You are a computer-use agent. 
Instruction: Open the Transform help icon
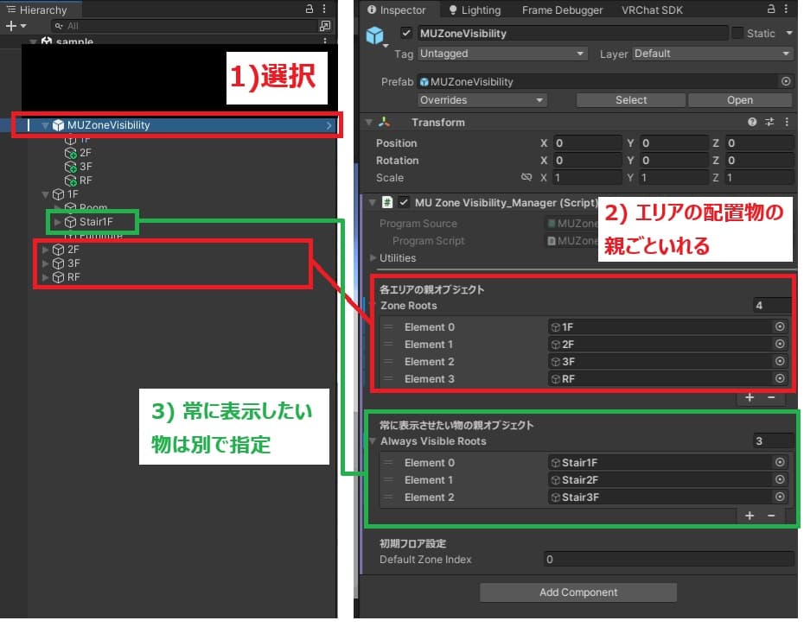tap(752, 122)
